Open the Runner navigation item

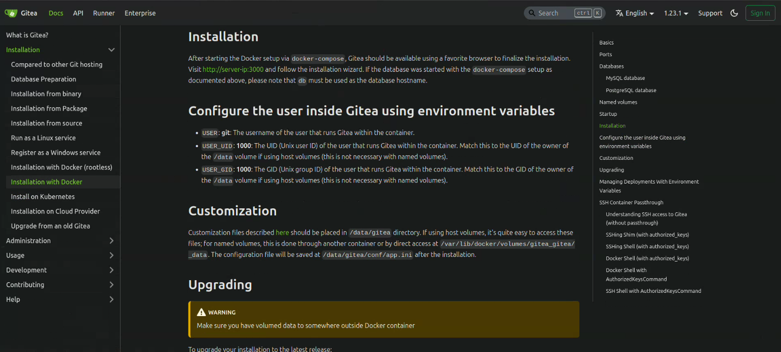click(104, 13)
